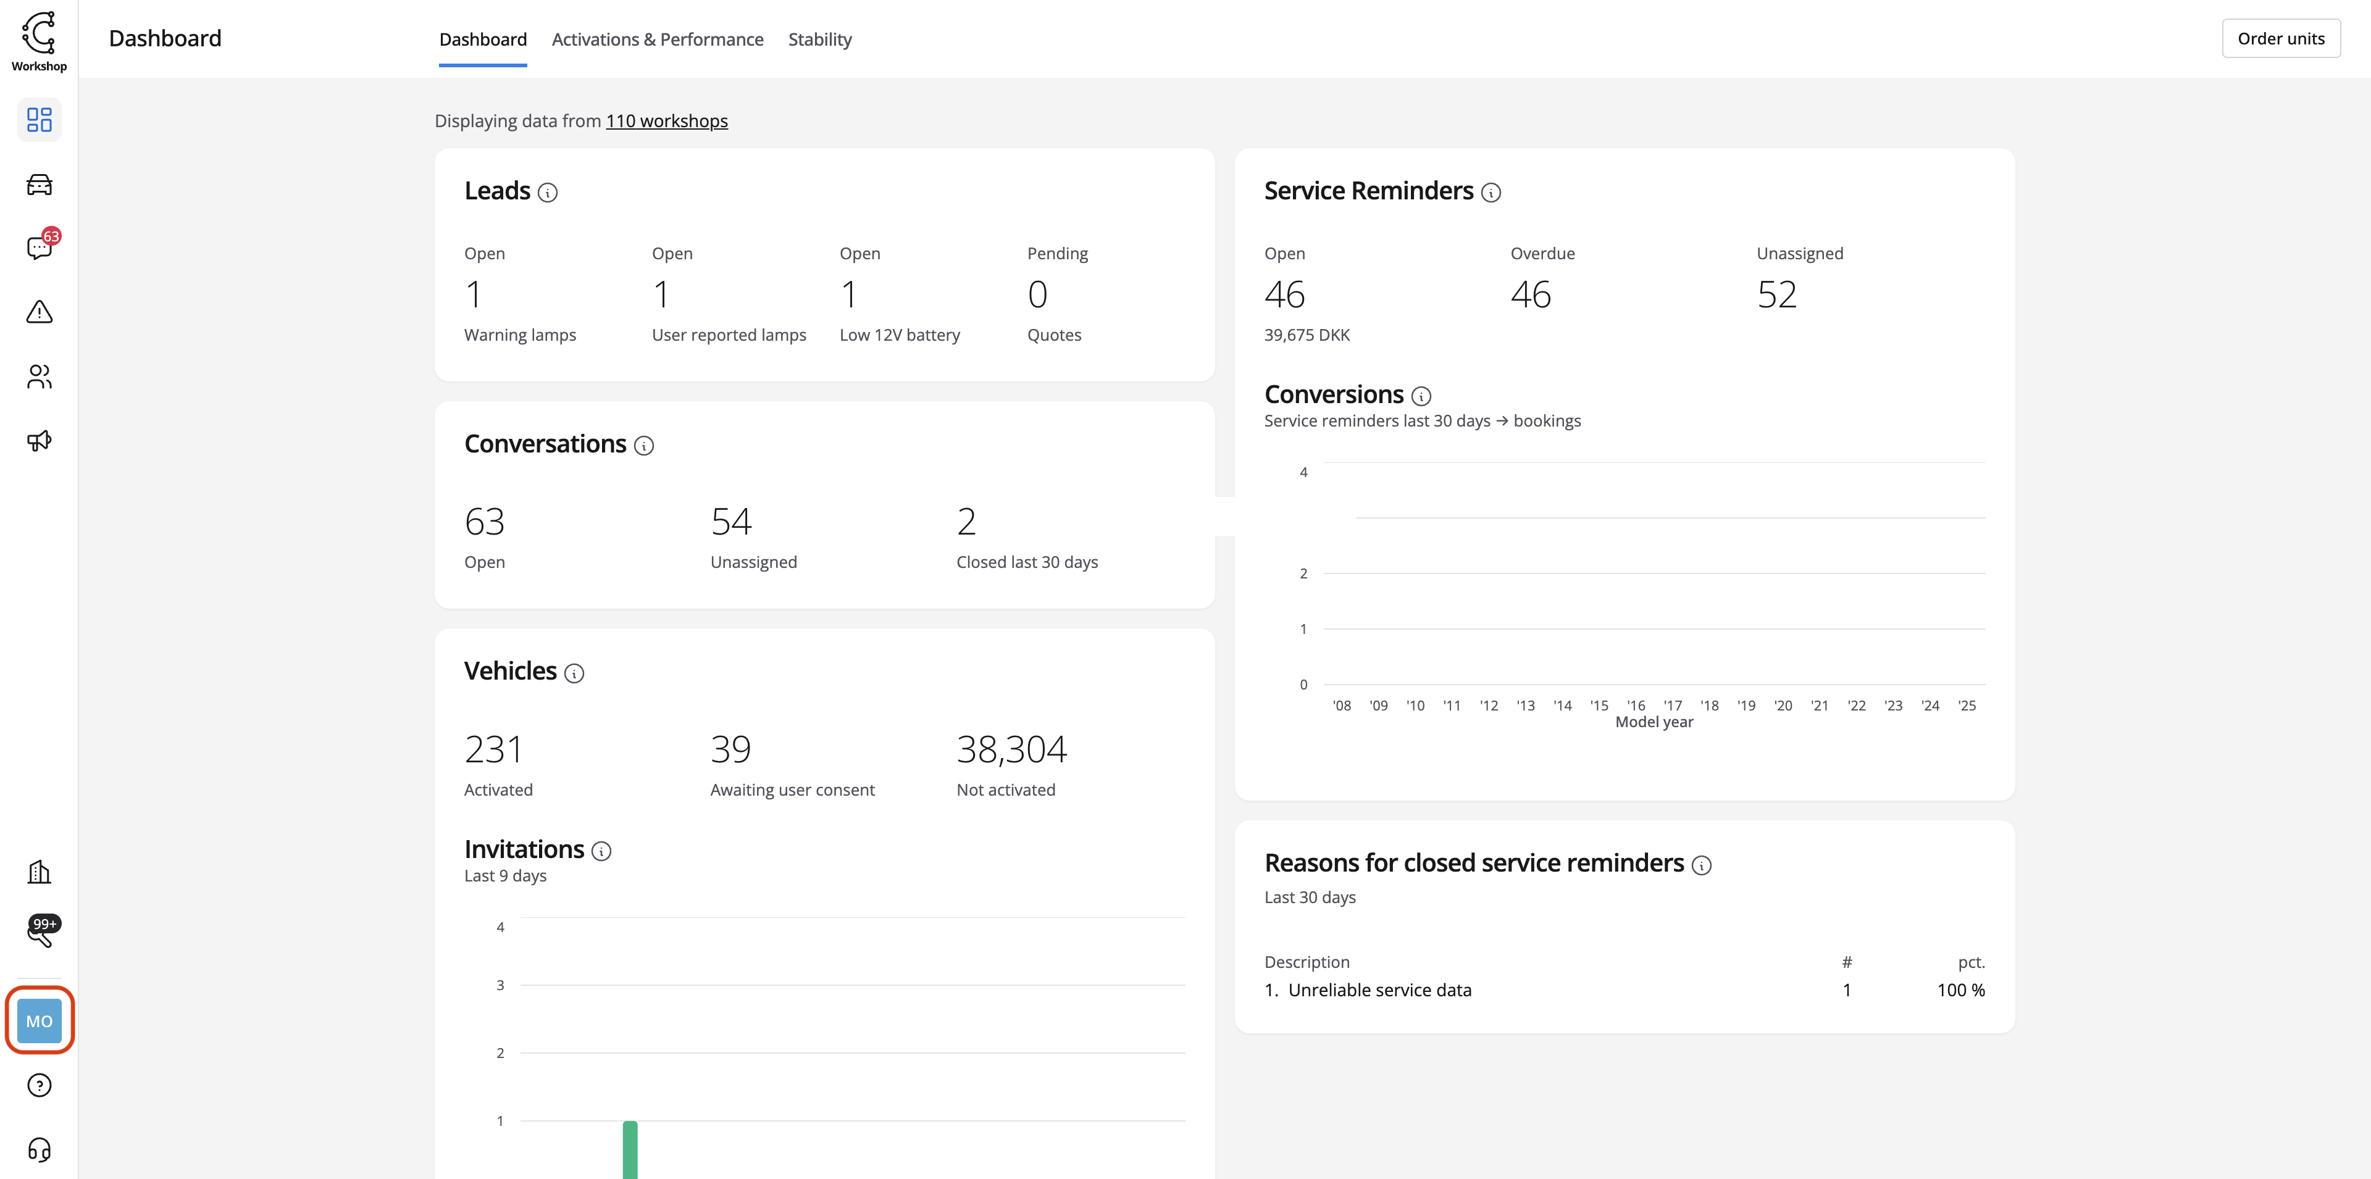This screenshot has width=2371, height=1179.
Task: Open the headset support icon
Action: (x=39, y=1149)
